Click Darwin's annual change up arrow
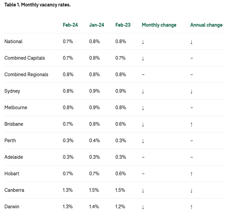 [x=191, y=207]
